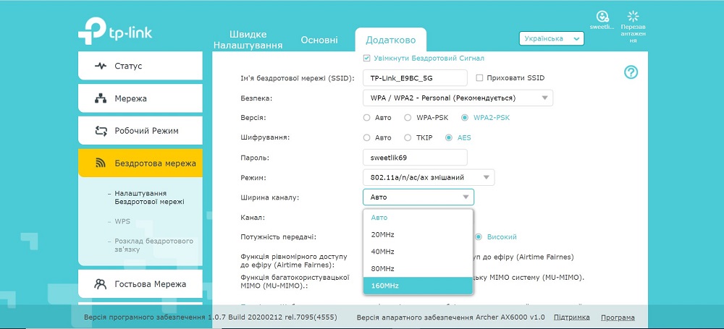Click the Робочий Режим arrows icon
The image size is (724, 329).
[x=101, y=131]
